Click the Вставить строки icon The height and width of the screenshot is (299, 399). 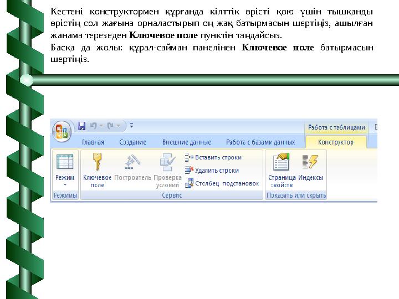tap(189, 157)
